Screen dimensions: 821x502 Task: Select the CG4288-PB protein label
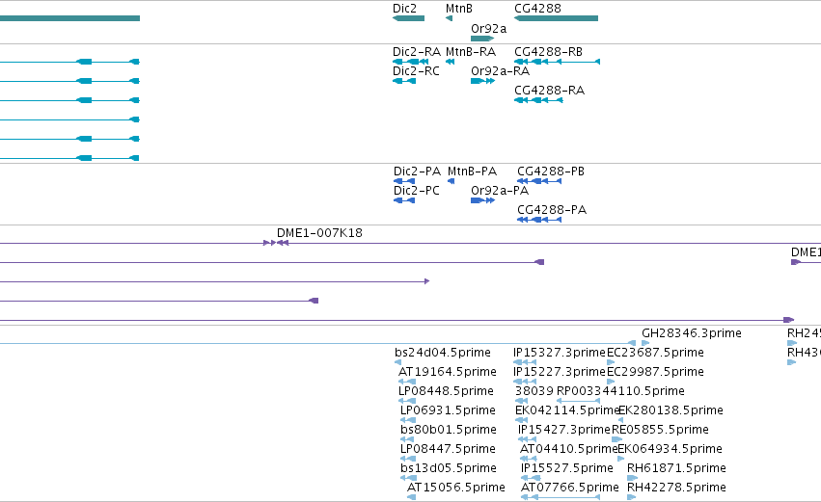tap(551, 172)
